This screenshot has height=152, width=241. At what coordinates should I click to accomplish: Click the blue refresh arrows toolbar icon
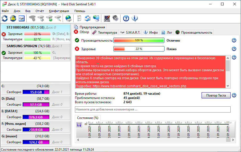click(x=5, y=18)
